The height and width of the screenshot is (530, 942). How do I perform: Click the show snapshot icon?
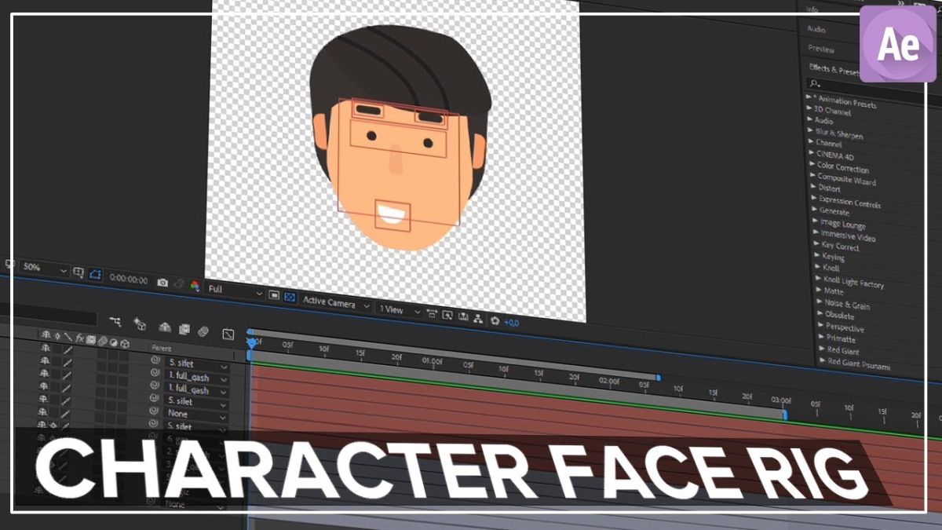179,284
